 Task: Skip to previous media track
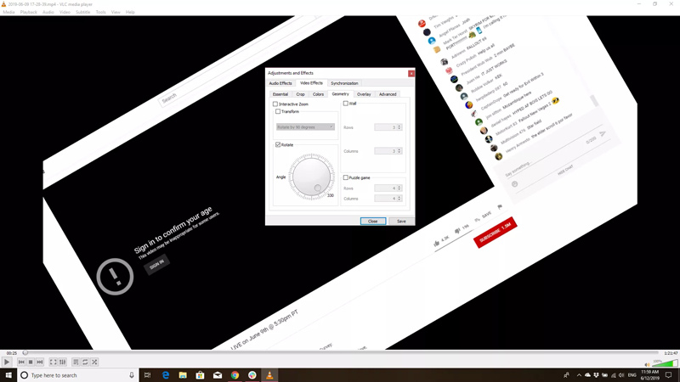pyautogui.click(x=21, y=362)
